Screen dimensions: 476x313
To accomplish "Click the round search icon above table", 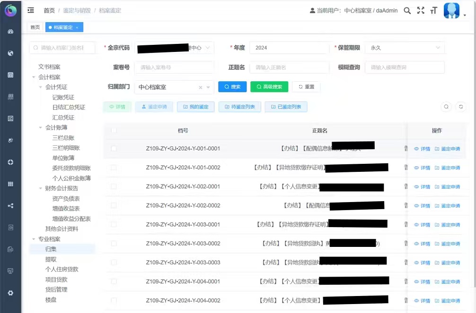I will coord(446,107).
